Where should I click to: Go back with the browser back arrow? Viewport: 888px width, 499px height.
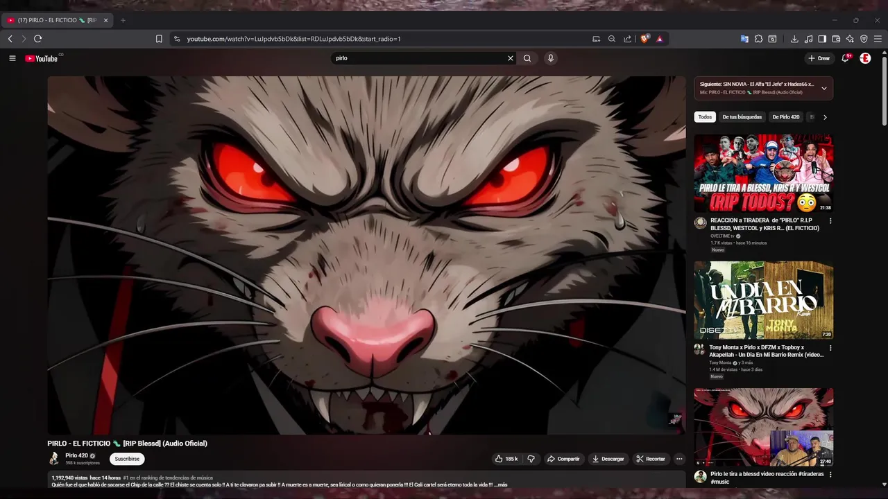pyautogui.click(x=10, y=39)
